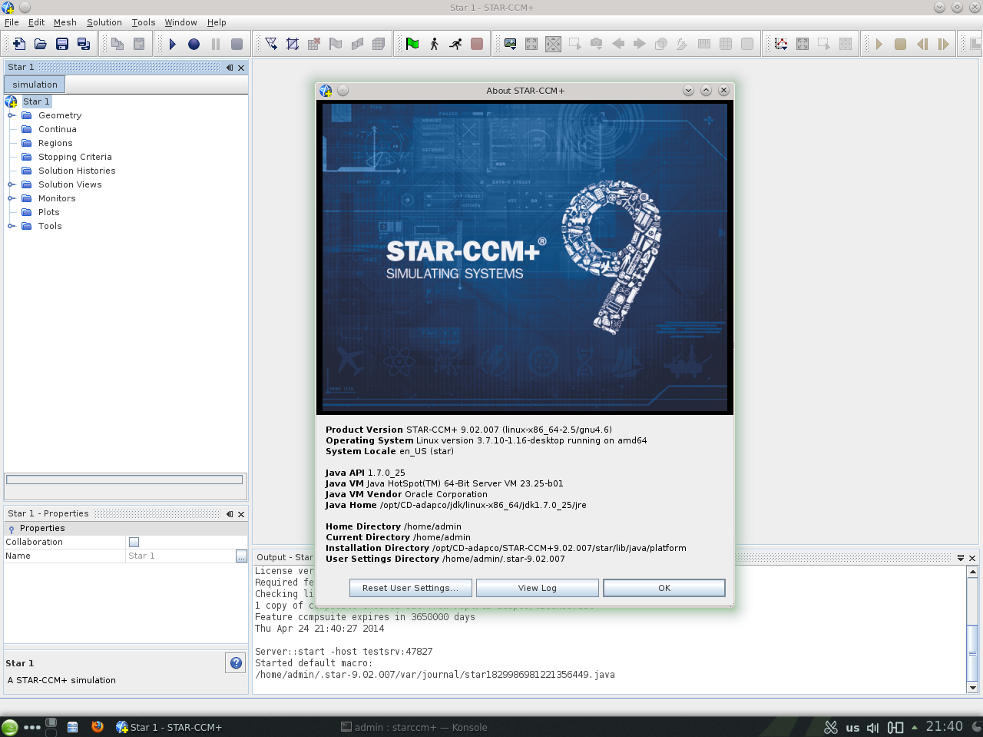
Task: Click the grey right arrow next view icon
Action: (640, 44)
